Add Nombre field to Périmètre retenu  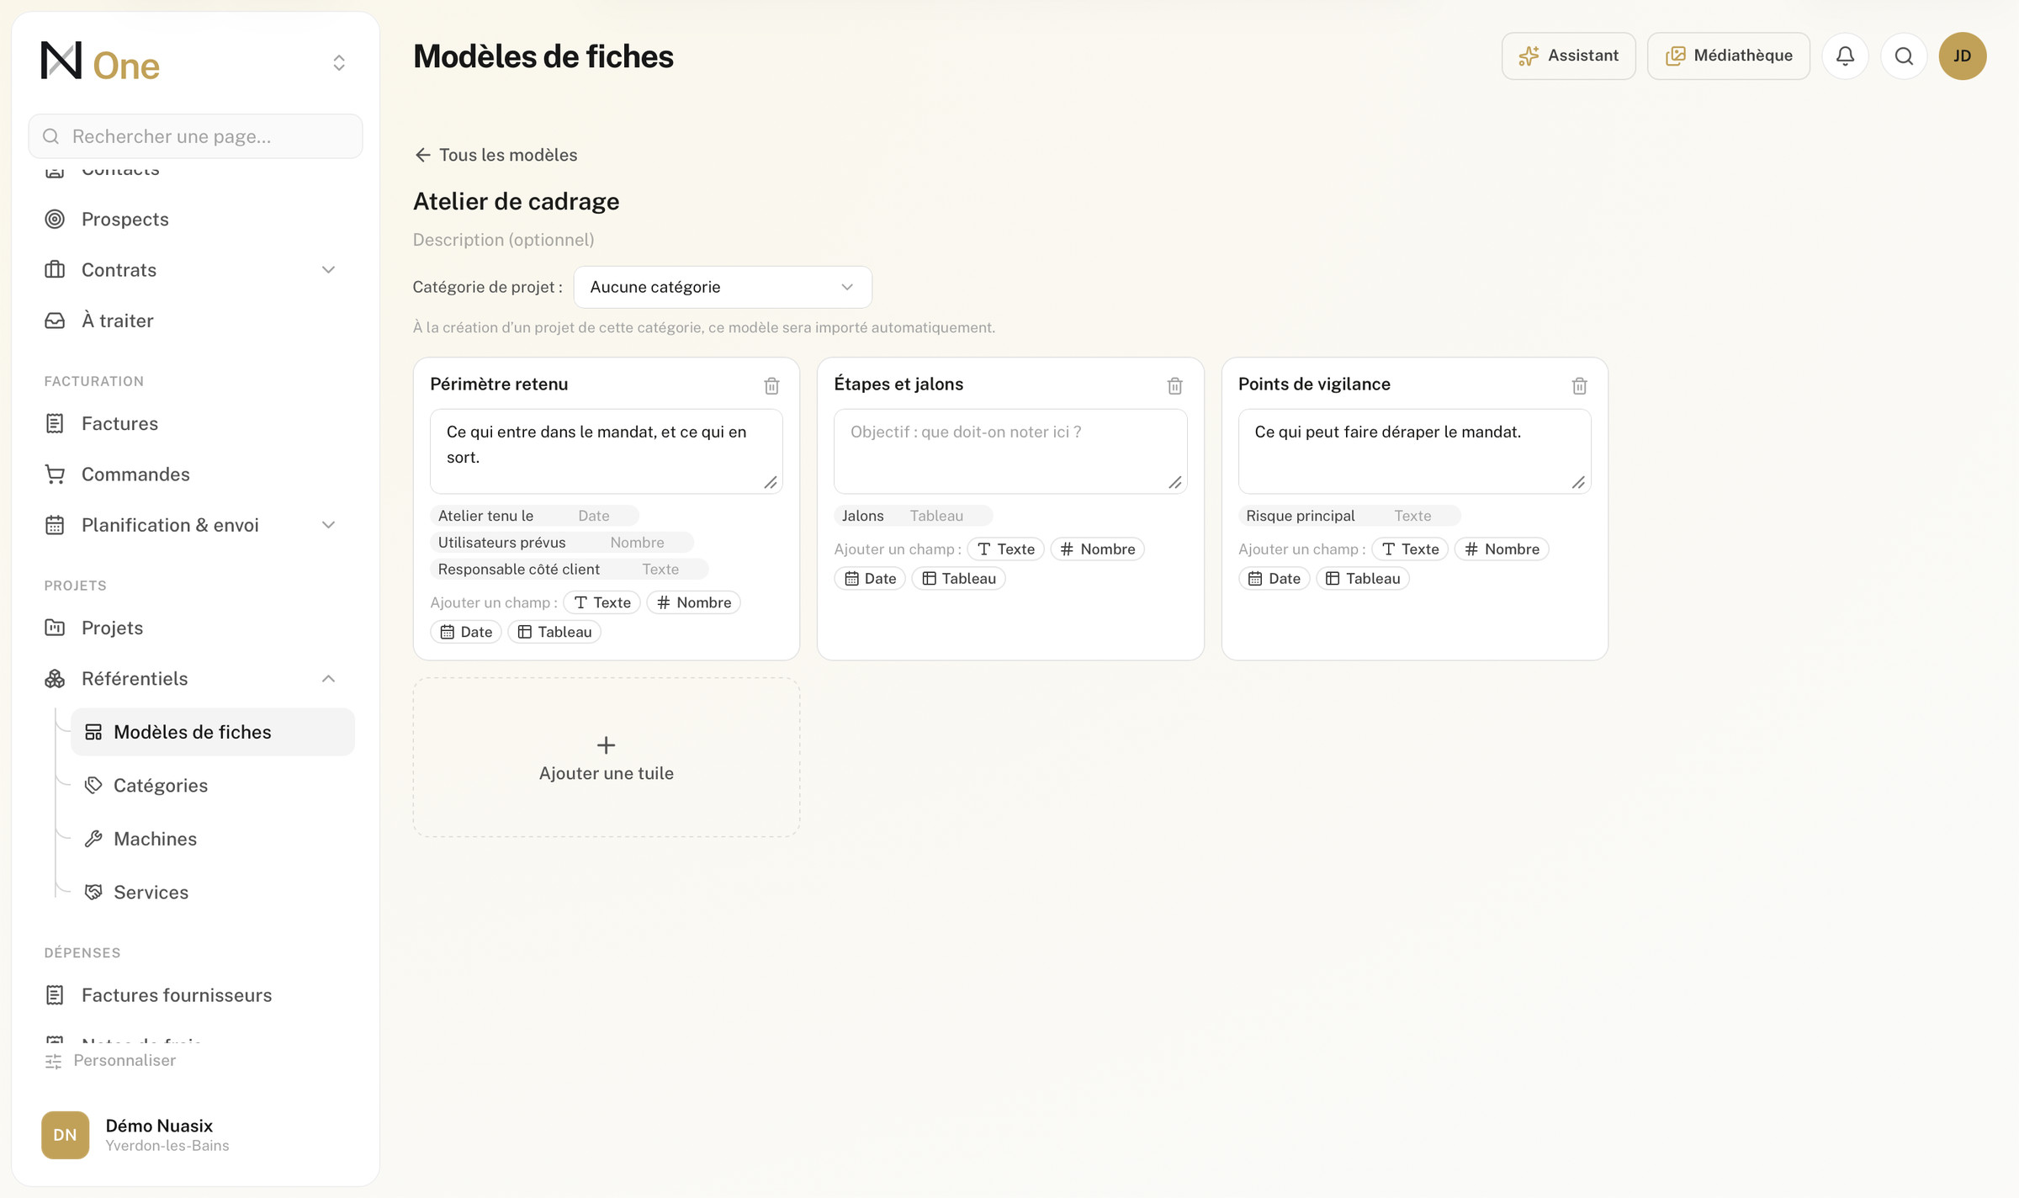click(x=694, y=602)
